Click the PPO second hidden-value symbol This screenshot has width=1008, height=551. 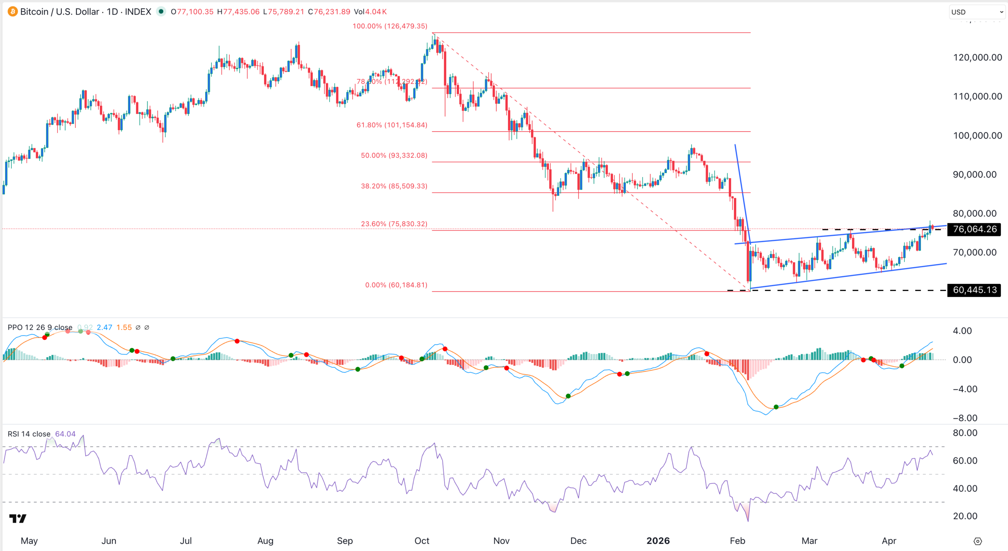point(146,327)
